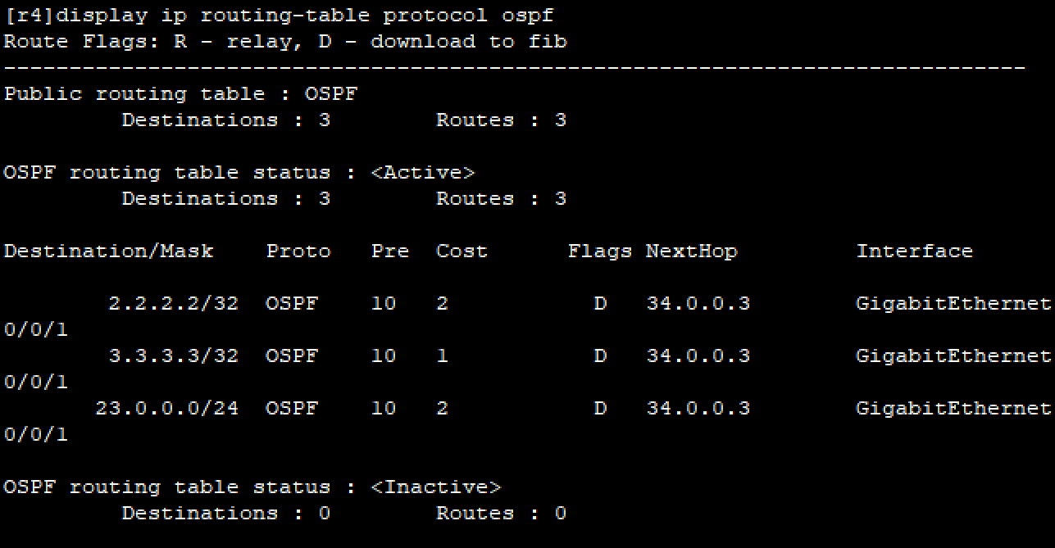This screenshot has height=548, width=1055.
Task: Select the 3.3.3.3/32 destination entry
Action: tap(173, 356)
